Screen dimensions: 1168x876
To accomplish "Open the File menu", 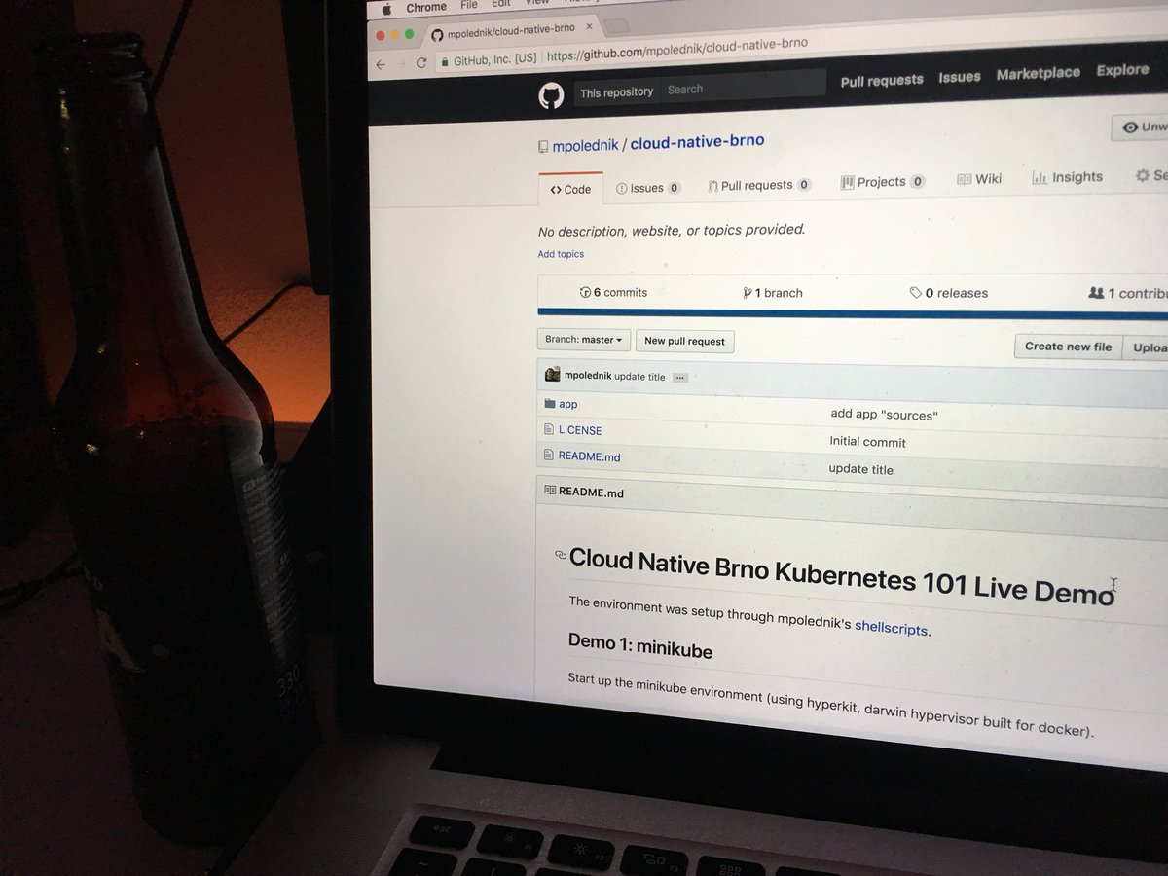I will point(469,5).
